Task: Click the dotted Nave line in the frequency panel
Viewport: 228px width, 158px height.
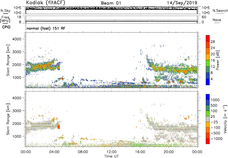Action: [111, 20]
